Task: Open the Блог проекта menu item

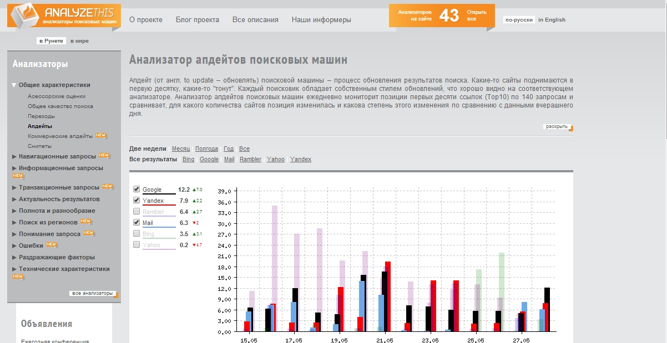Action: 197,19
